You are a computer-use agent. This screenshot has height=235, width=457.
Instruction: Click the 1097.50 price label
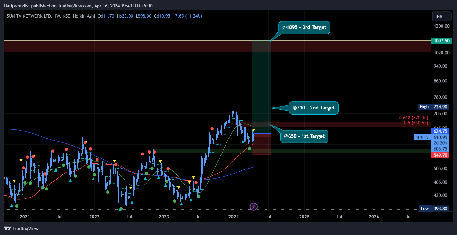point(441,41)
